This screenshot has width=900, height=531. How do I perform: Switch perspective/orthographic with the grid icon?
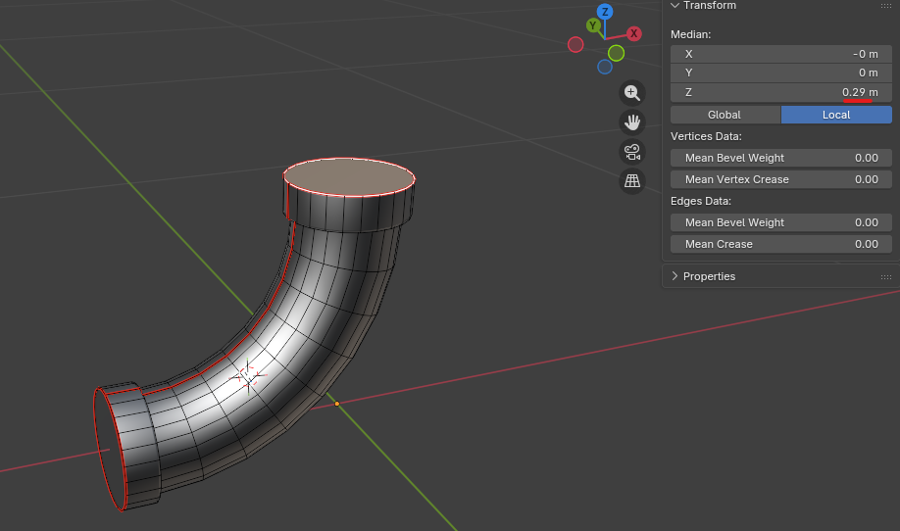[632, 181]
